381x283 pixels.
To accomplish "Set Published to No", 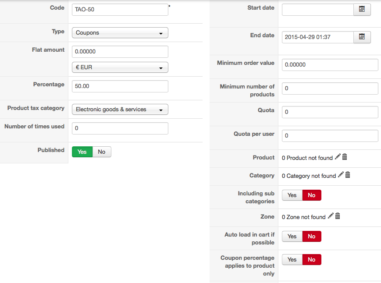I will [x=102, y=152].
